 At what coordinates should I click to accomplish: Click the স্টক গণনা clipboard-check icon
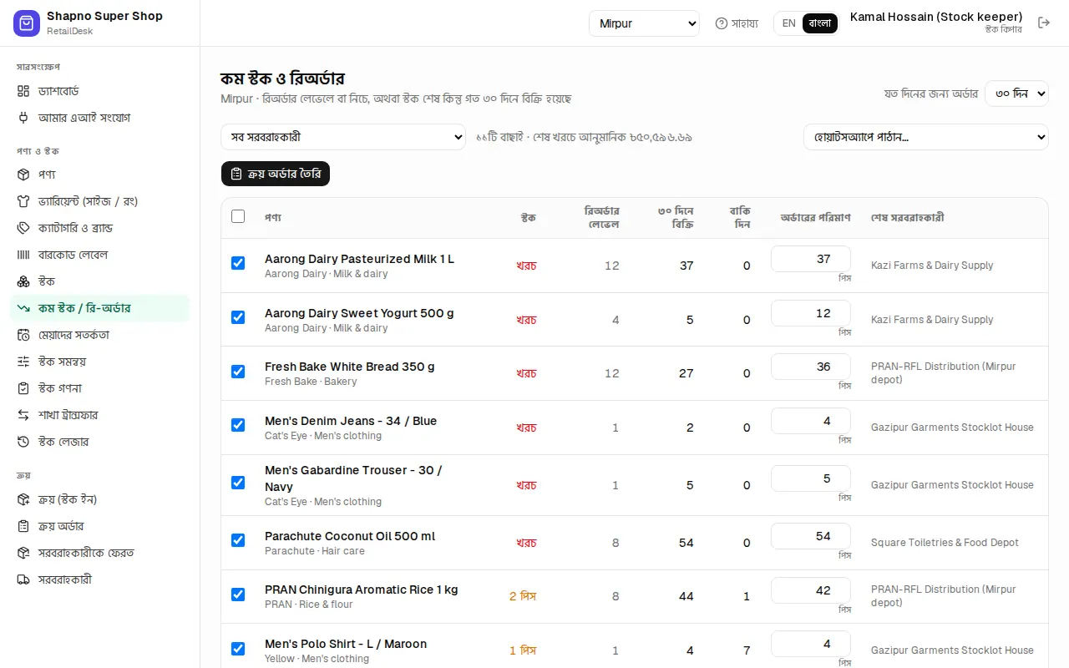23,388
